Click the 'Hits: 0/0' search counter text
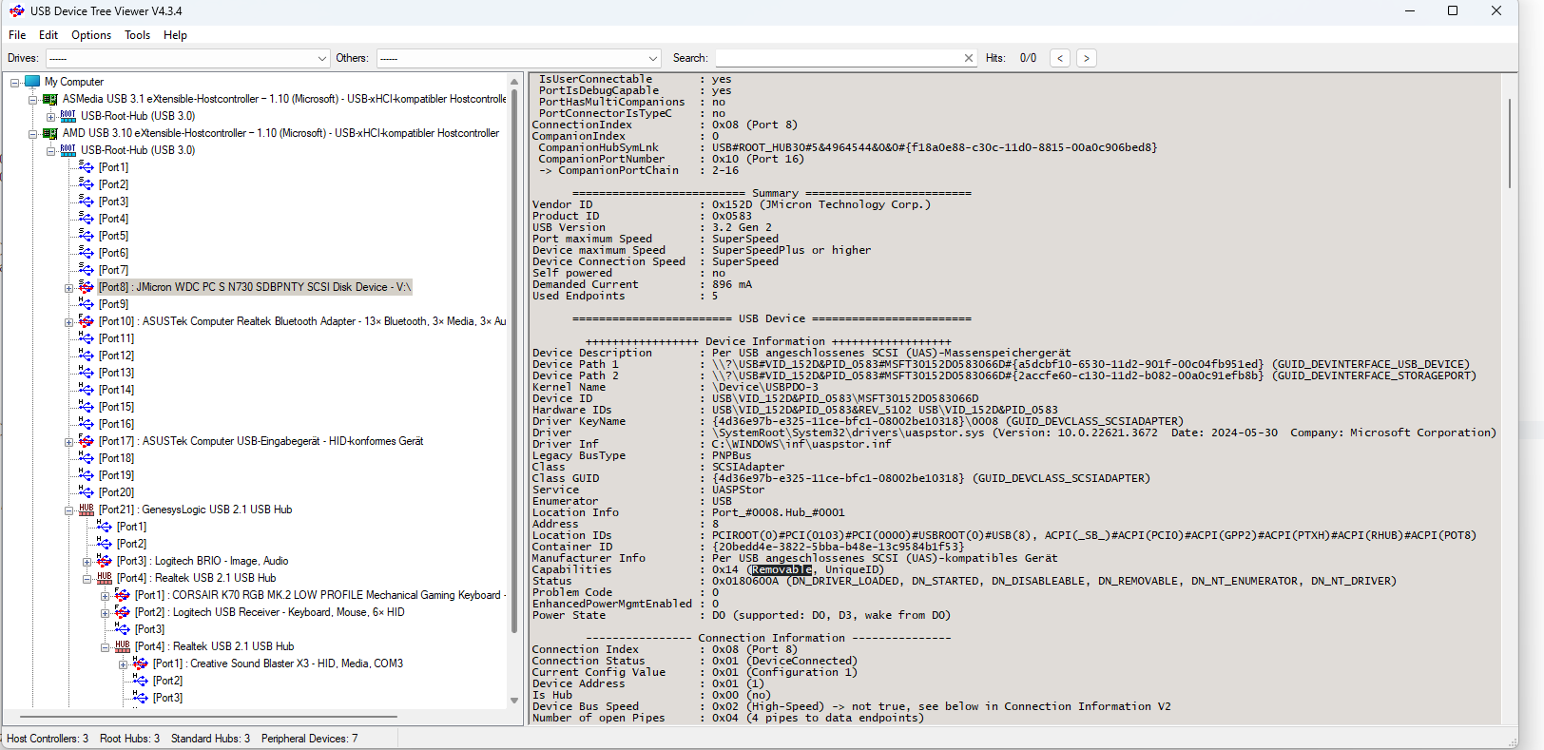Screen dimensions: 1544x750 point(1011,58)
